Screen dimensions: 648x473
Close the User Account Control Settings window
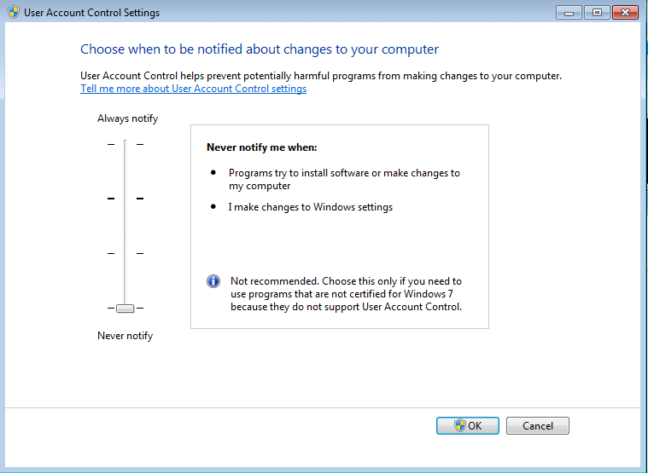tap(625, 13)
